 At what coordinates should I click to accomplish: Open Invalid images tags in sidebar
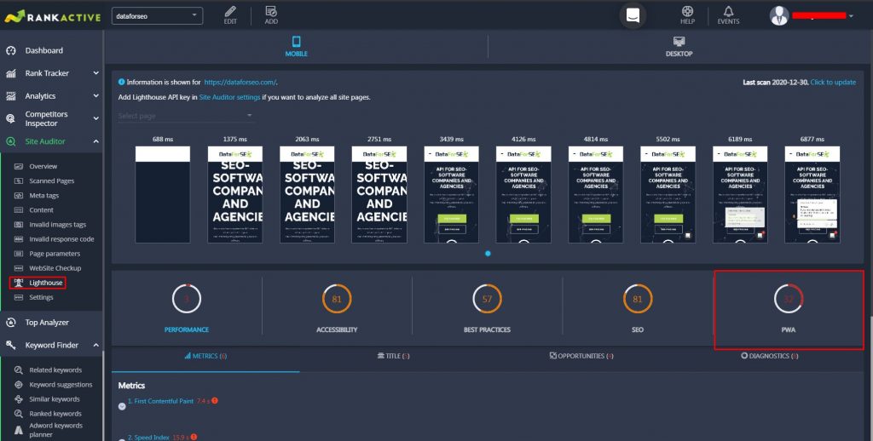[58, 225]
